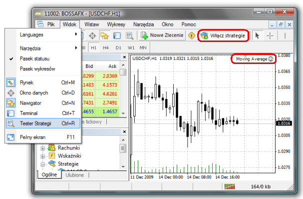
Task: Select the arrow cursor tool
Action: 257,35
